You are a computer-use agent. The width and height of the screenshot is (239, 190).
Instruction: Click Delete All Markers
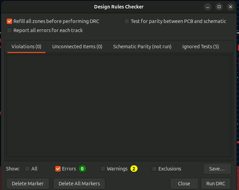click(79, 184)
